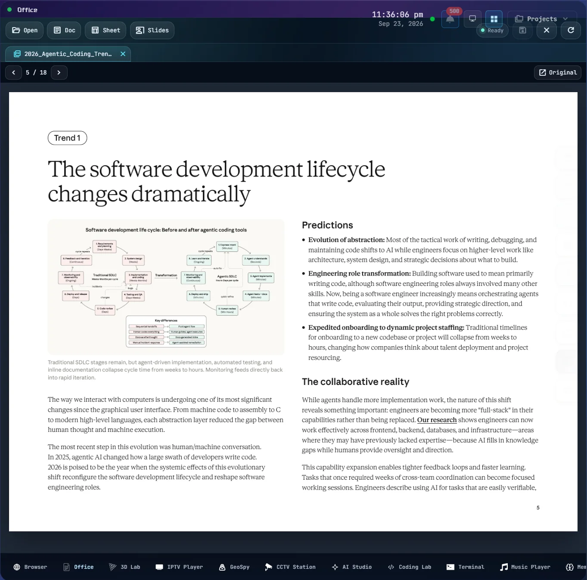The width and height of the screenshot is (587, 580).
Task: Open the app grid view icon
Action: 494,19
